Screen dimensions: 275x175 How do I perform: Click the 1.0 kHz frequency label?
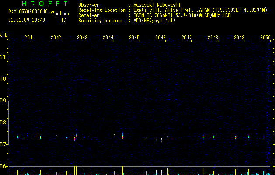[3, 79]
